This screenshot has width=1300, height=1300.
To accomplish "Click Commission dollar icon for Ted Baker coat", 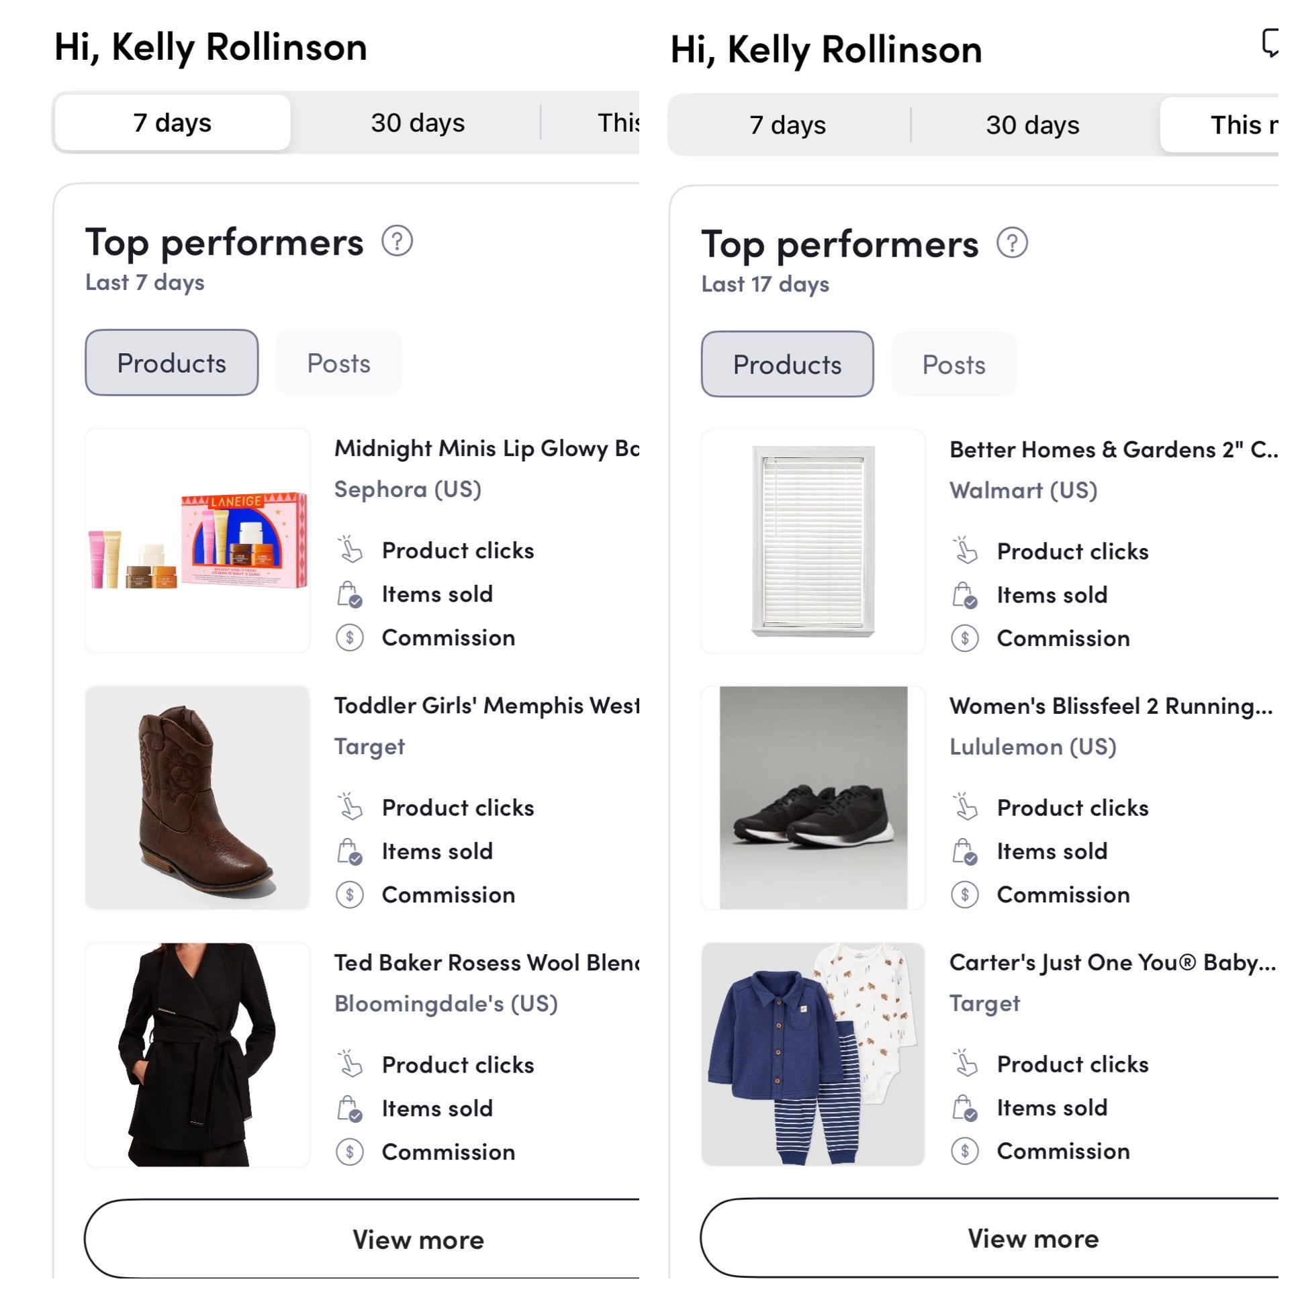I will click(x=350, y=1152).
